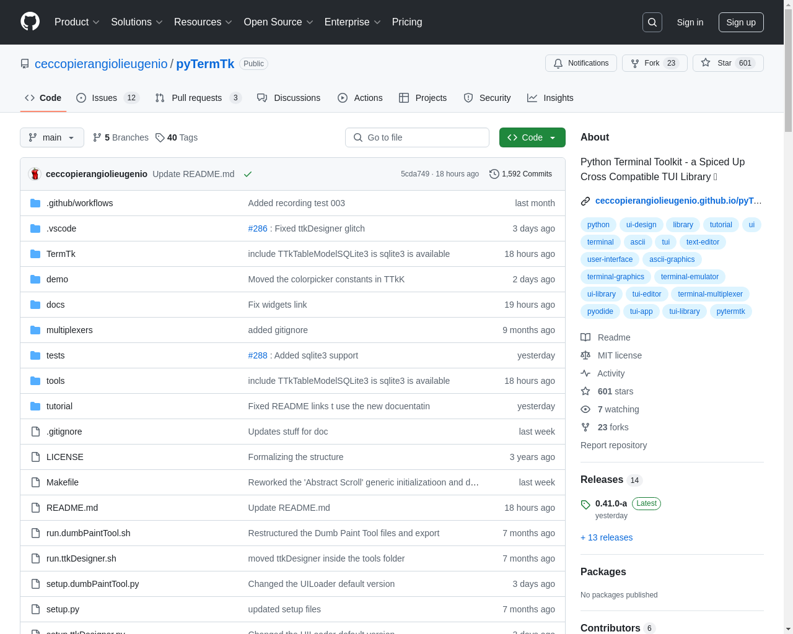The image size is (793, 634).
Task: Expand the Enterprise menu
Action: (353, 22)
